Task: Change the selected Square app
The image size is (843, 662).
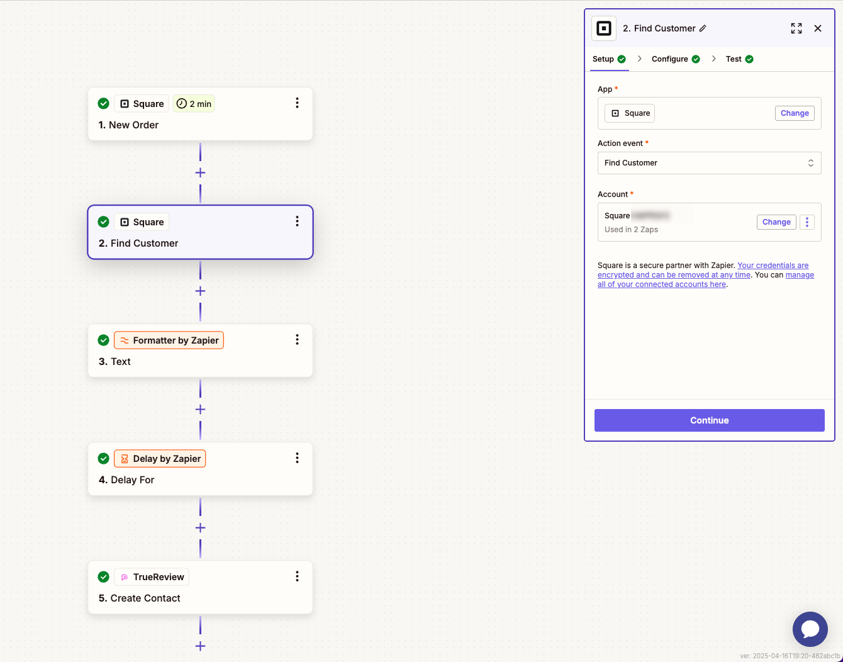Action: 795,113
